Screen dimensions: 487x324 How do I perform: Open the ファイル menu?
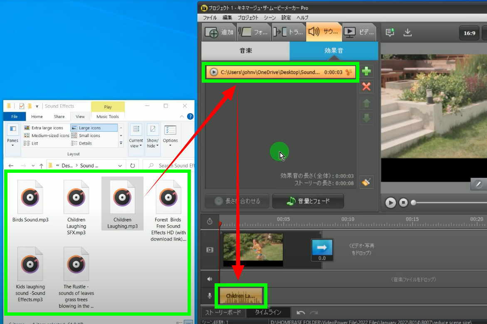(210, 18)
